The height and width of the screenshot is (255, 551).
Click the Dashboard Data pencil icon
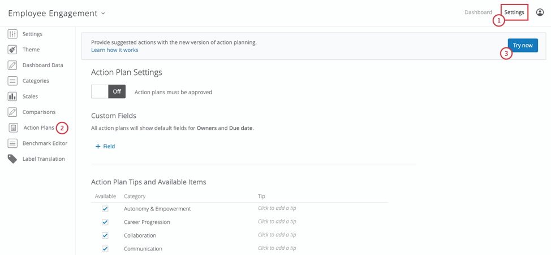click(12, 65)
